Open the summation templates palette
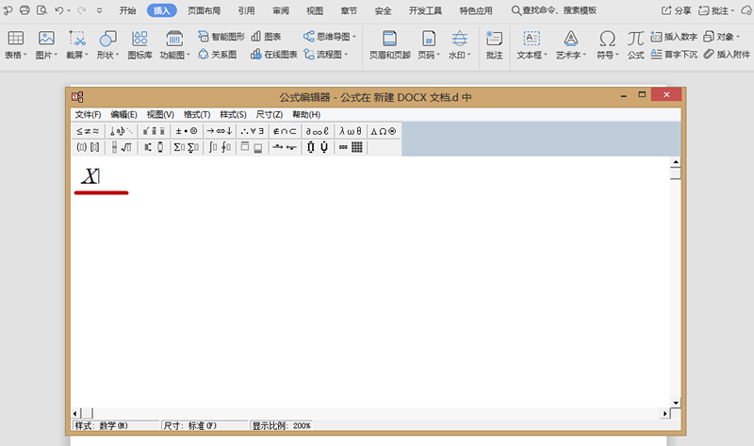Image resolution: width=754 pixels, height=446 pixels. [186, 147]
